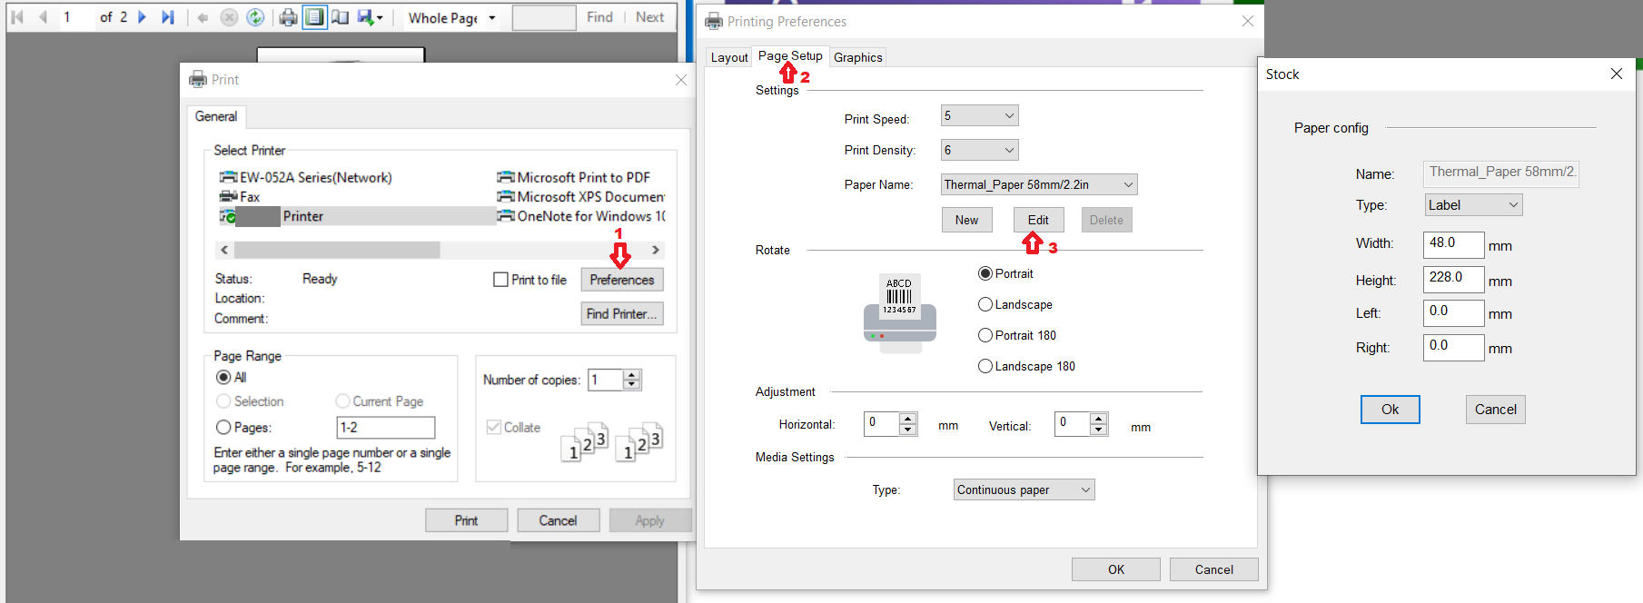Increase number of copies
The width and height of the screenshot is (1643, 603).
[x=632, y=374]
